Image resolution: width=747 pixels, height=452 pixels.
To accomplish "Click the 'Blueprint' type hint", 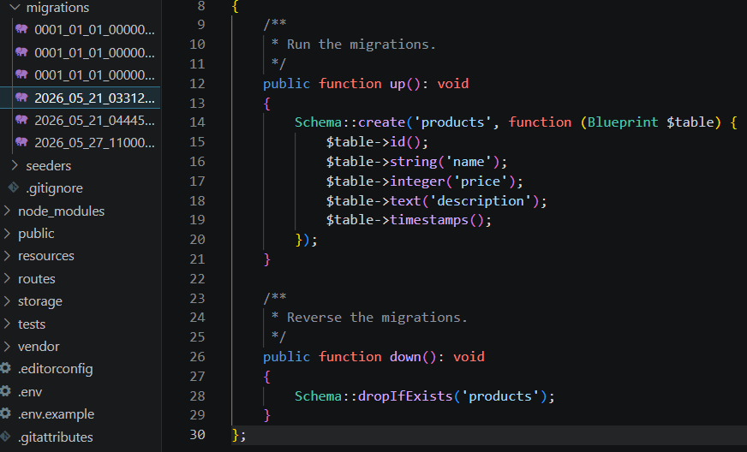I will click(623, 122).
